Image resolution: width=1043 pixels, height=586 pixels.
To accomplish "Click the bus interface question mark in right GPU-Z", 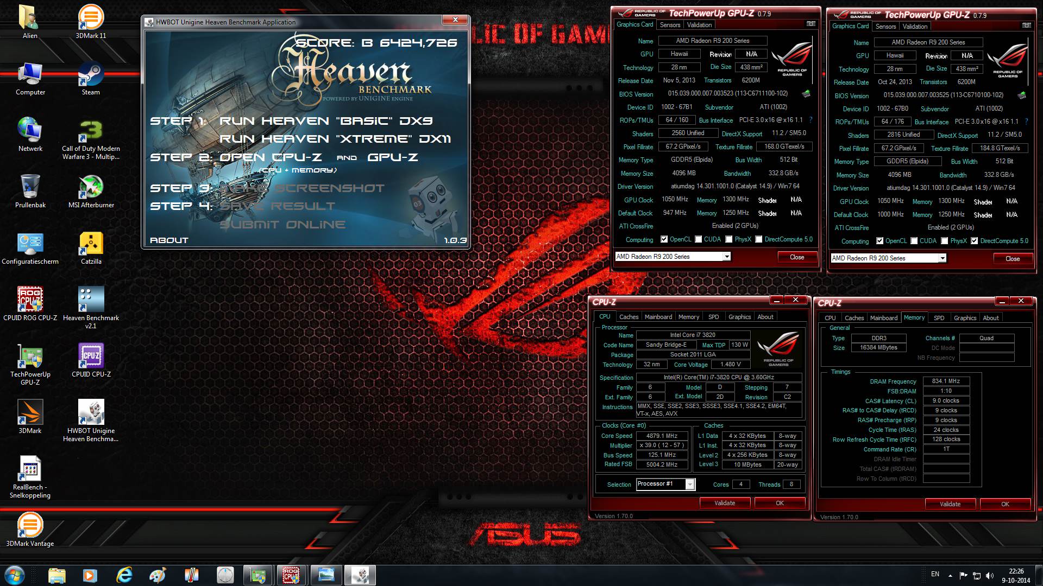I will coord(1026,122).
